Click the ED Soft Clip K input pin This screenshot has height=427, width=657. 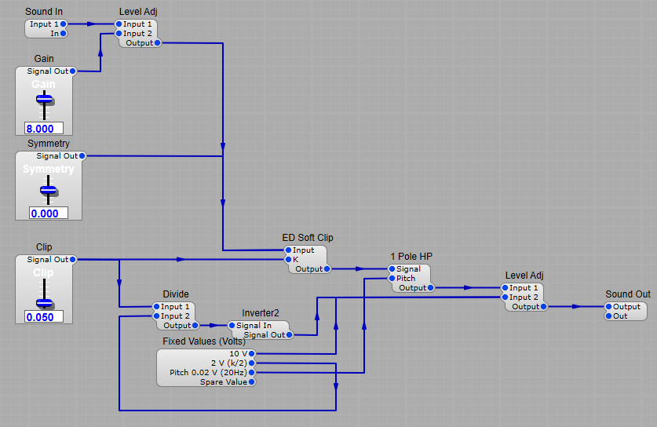(288, 260)
